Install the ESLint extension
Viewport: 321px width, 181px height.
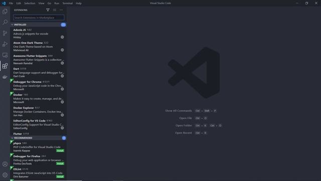[x=60, y=176]
